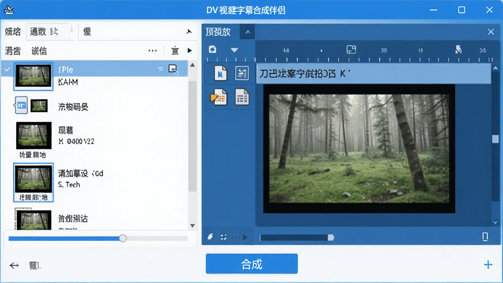Click the plus icon at bottom right

click(488, 265)
